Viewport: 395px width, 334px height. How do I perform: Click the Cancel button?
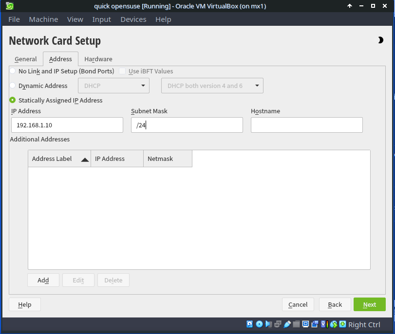(298, 304)
